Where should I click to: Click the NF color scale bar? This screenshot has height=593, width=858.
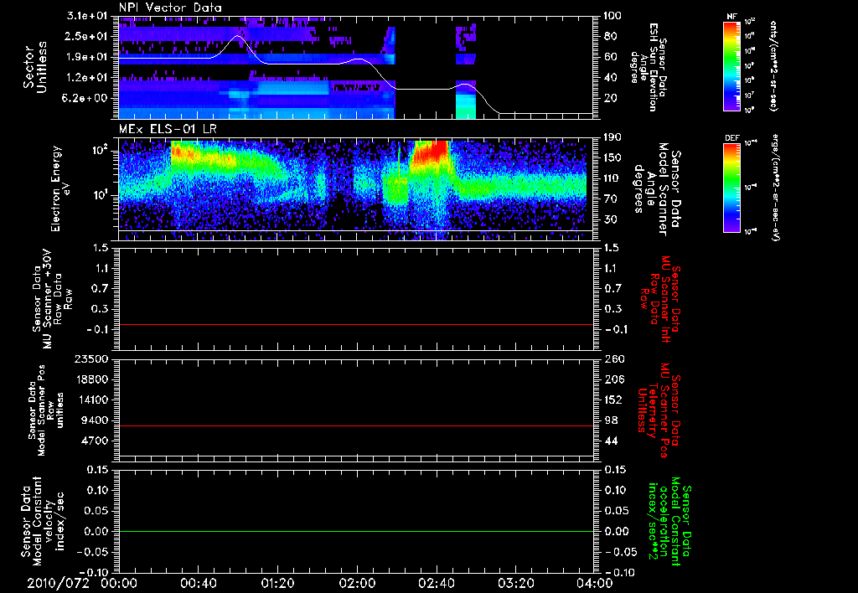(x=731, y=66)
